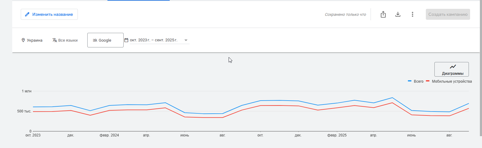The height and width of the screenshot is (148, 482).
Task: Click the calendar icon before the date range
Action: tap(126, 40)
